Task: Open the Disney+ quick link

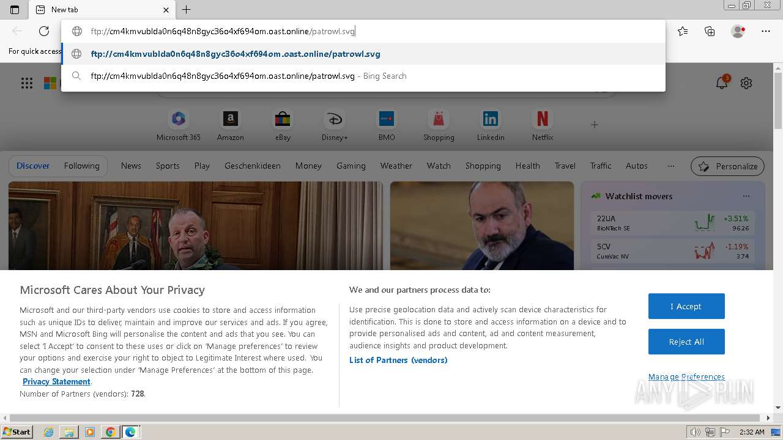Action: pyautogui.click(x=335, y=125)
